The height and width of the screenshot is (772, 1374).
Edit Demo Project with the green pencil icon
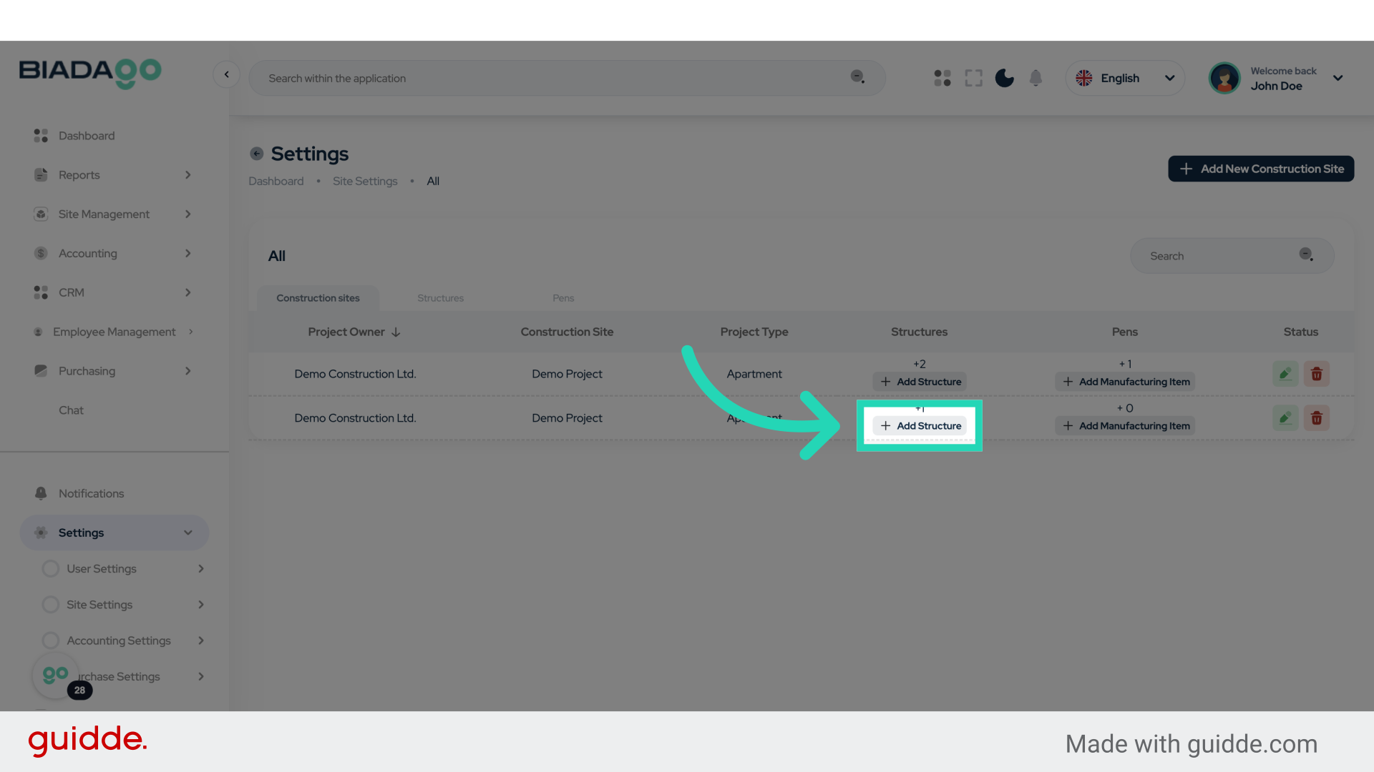click(x=1285, y=373)
